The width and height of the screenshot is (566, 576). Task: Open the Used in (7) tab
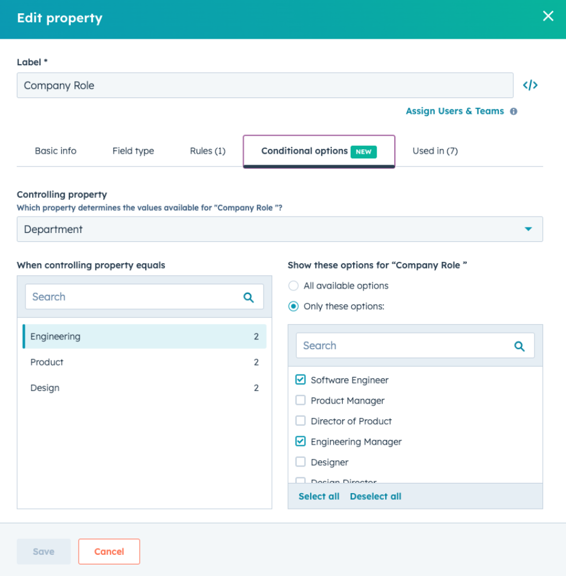click(x=435, y=151)
